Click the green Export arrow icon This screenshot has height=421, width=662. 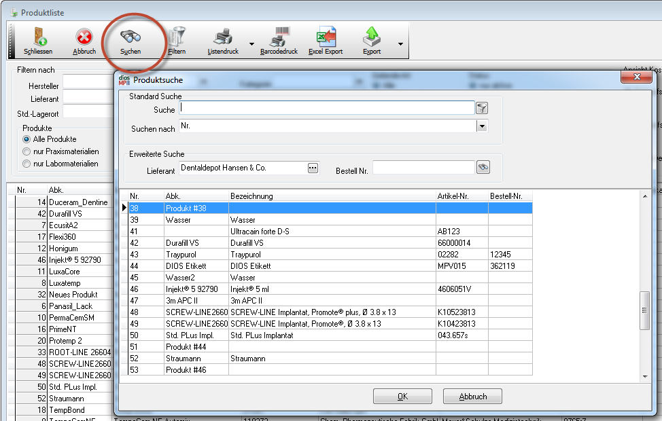coord(372,36)
